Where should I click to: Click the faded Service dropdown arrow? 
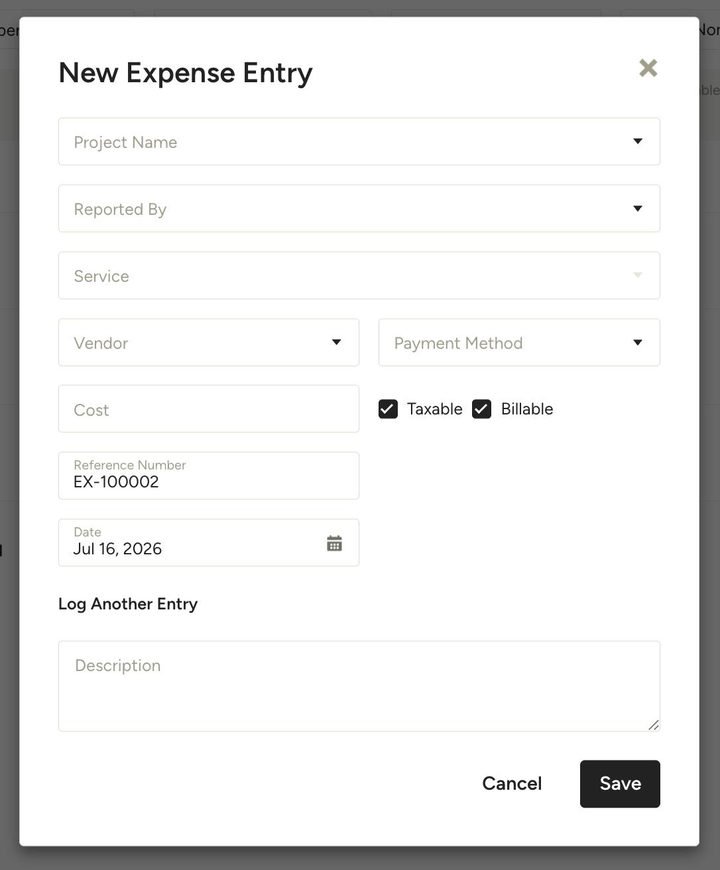point(637,275)
